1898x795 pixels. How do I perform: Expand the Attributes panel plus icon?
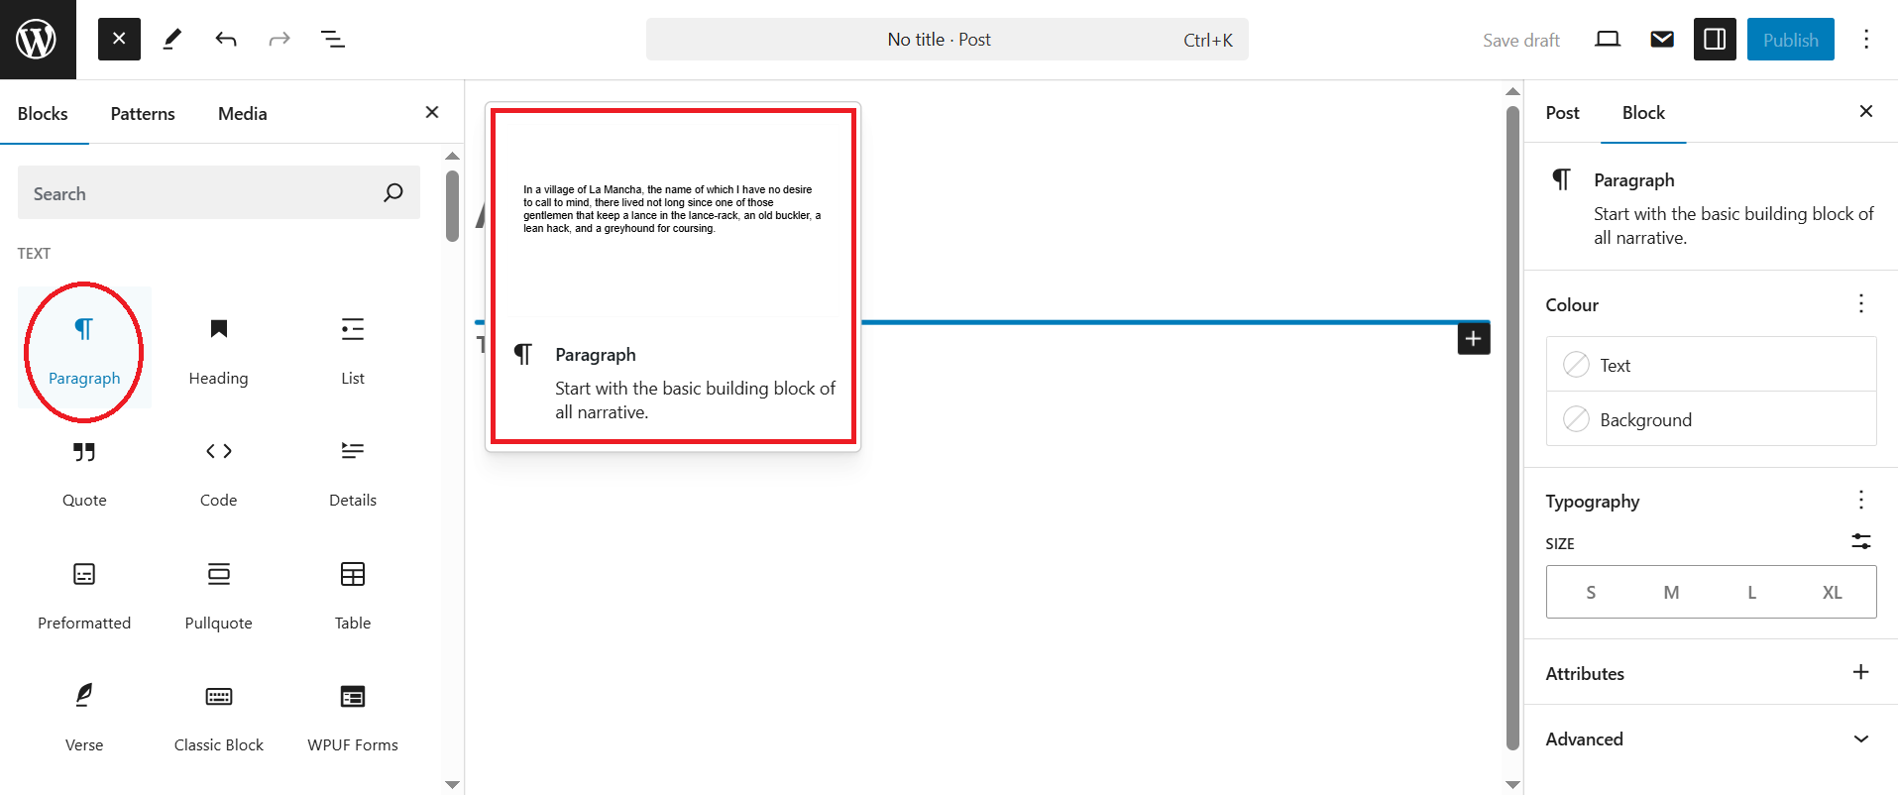click(1861, 672)
